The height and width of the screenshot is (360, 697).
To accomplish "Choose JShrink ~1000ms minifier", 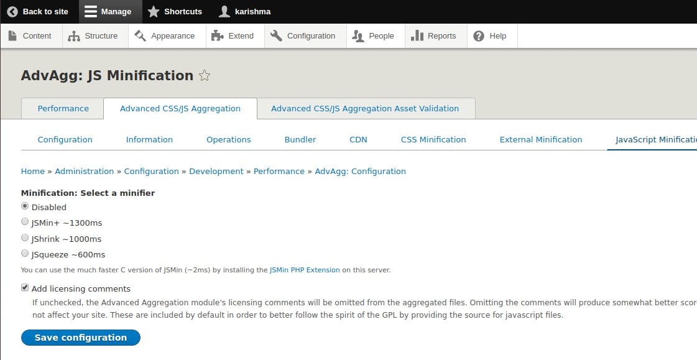I will tap(25, 238).
